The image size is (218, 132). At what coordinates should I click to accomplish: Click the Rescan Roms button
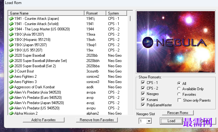(x=178, y=113)
